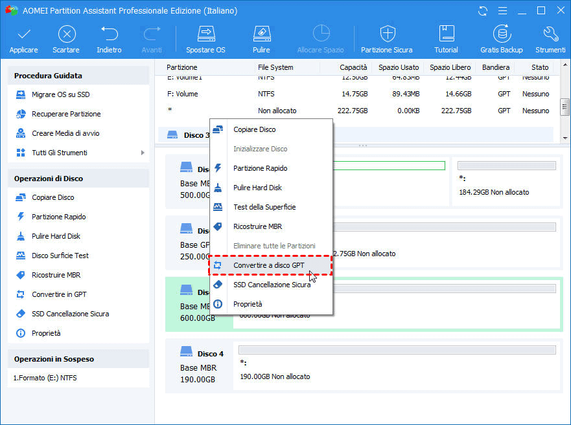571x425 pixels.
Task: Select Convertire a disco GPT menu entry
Action: (271, 265)
